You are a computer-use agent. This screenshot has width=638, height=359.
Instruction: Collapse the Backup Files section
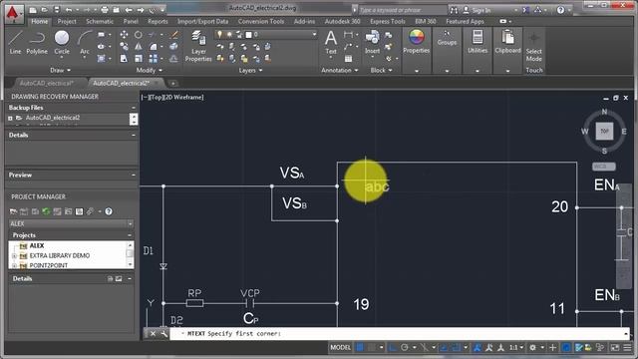(134, 108)
